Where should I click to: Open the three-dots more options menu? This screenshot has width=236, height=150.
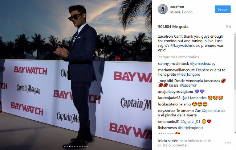(x=228, y=143)
